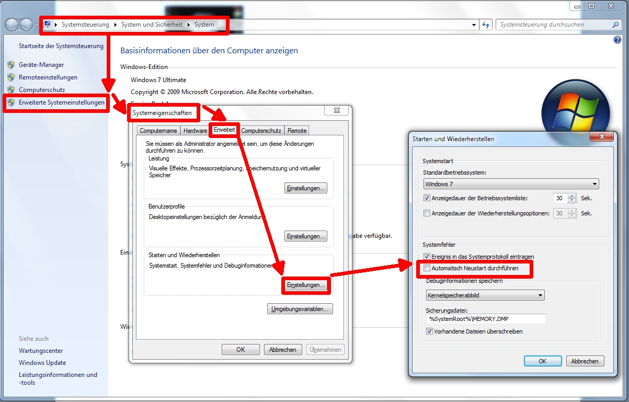Viewport: 629px width, 402px height.
Task: Open address bar history dropdown arrow
Action: pos(474,25)
